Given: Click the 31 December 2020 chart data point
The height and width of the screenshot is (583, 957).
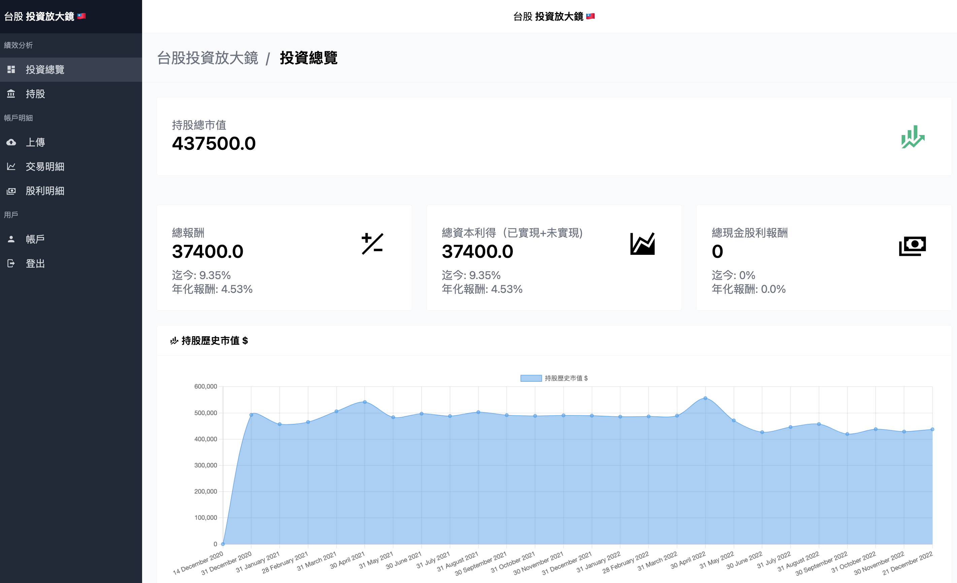Looking at the screenshot, I should tap(251, 415).
